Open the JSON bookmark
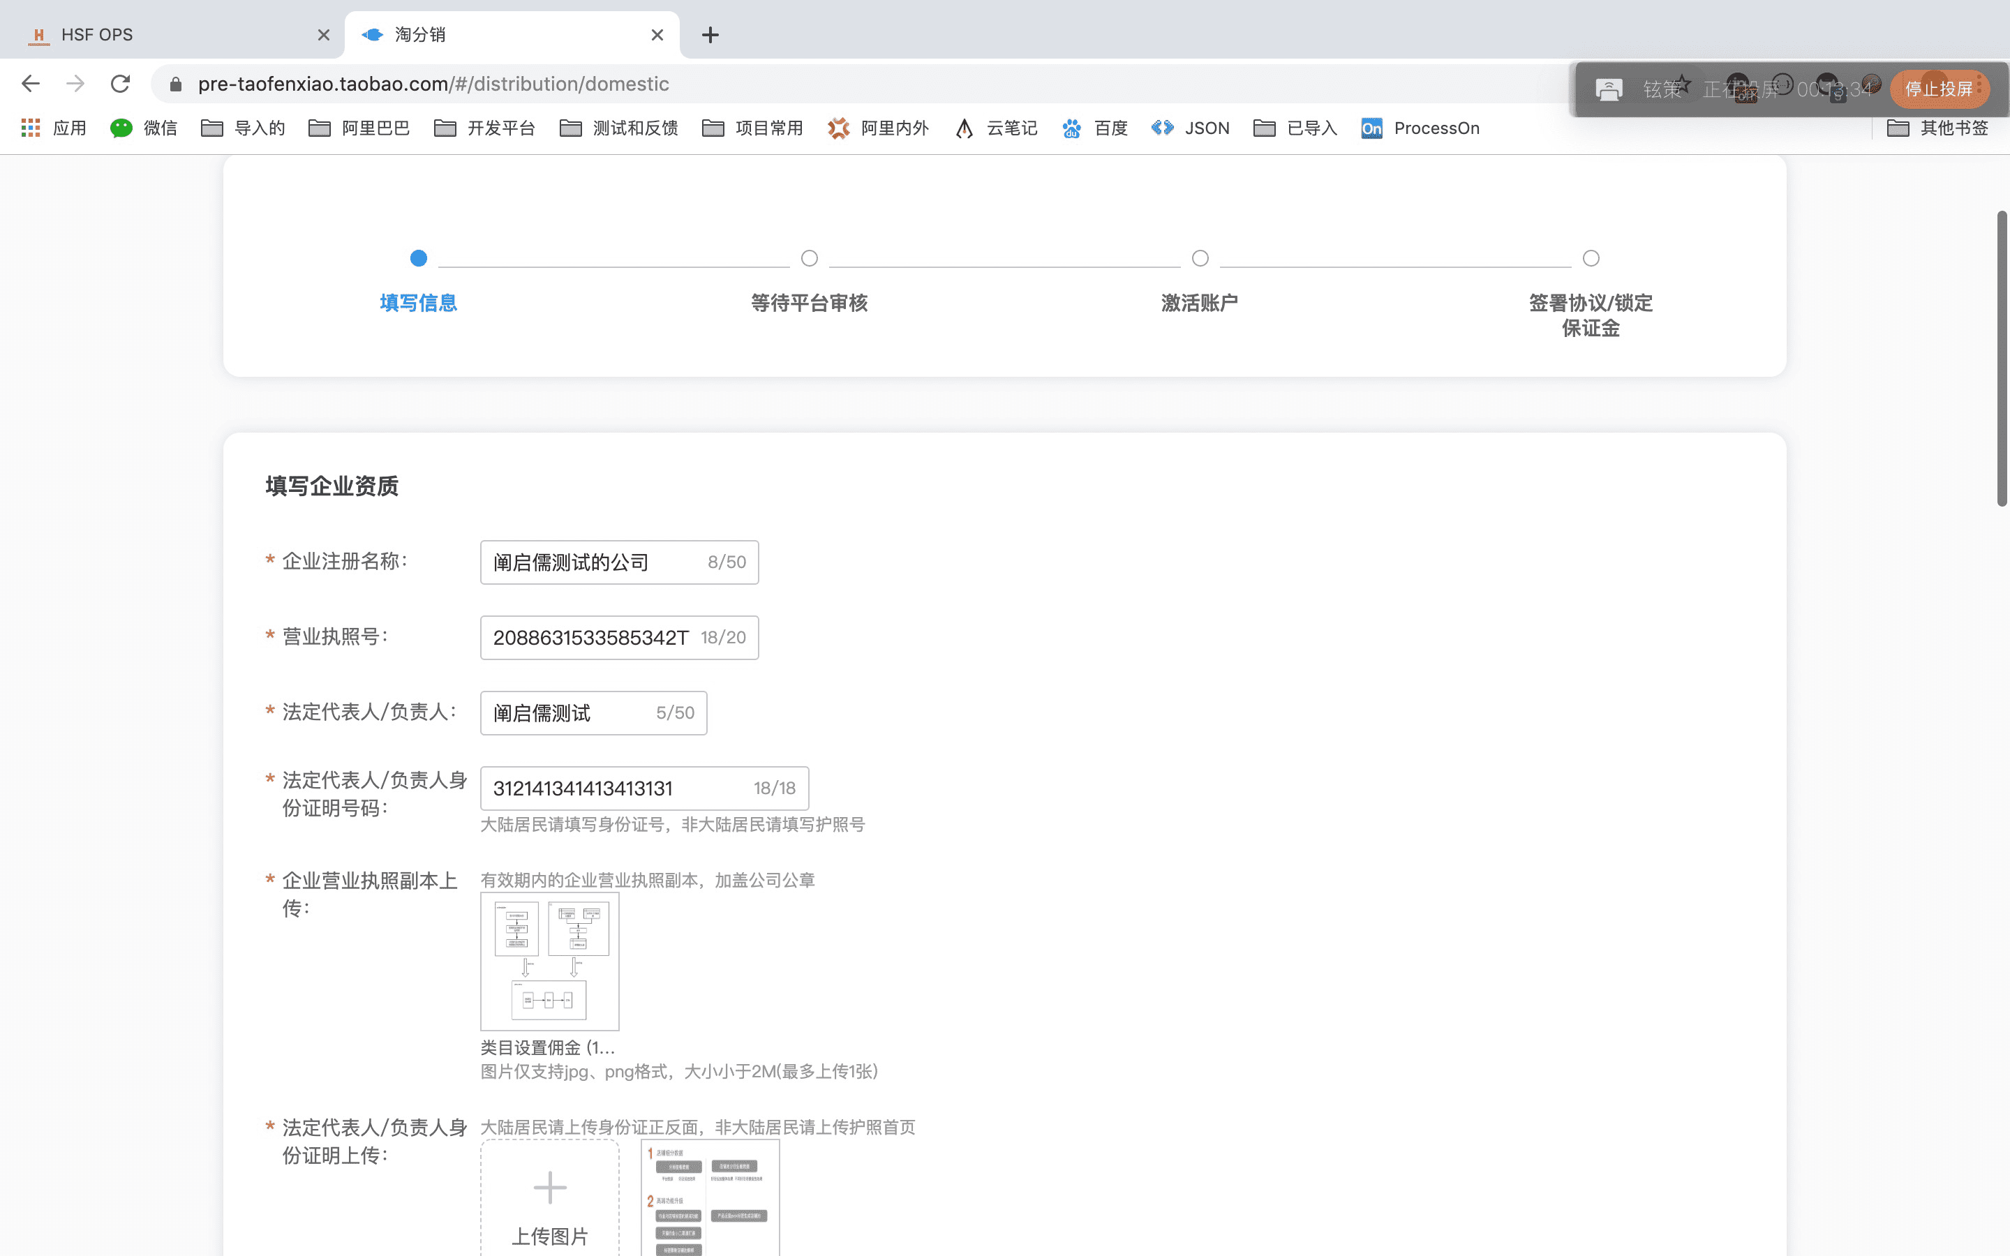The width and height of the screenshot is (2010, 1256). [x=1190, y=128]
